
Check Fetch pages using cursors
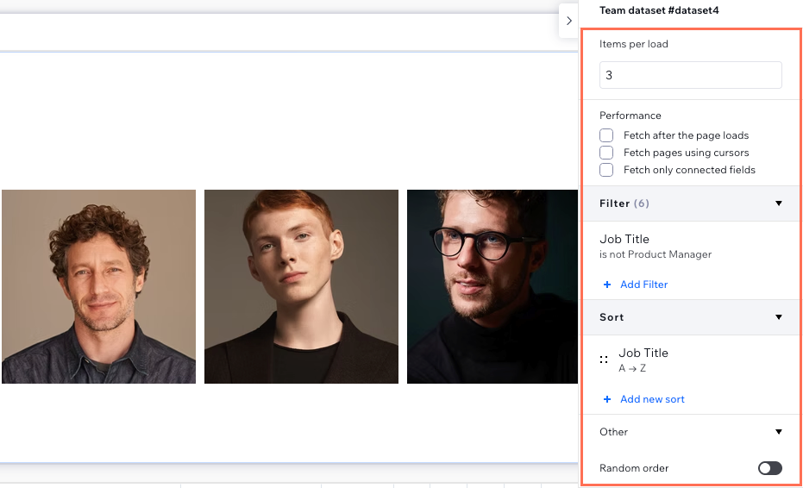pyautogui.click(x=606, y=153)
